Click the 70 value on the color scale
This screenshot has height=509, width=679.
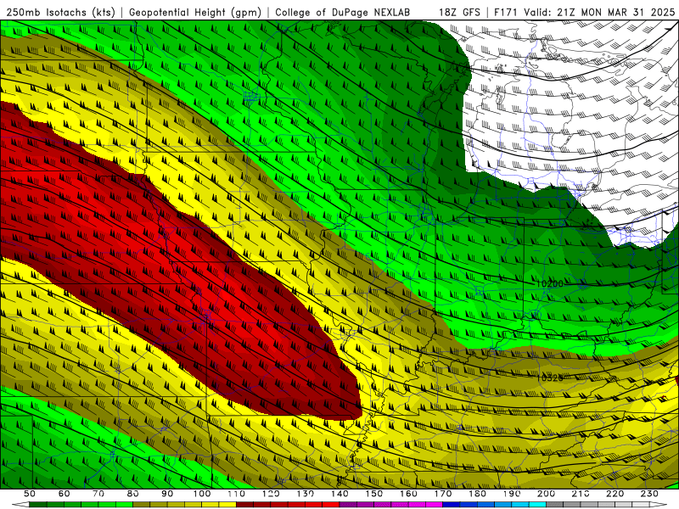pyautogui.click(x=98, y=494)
